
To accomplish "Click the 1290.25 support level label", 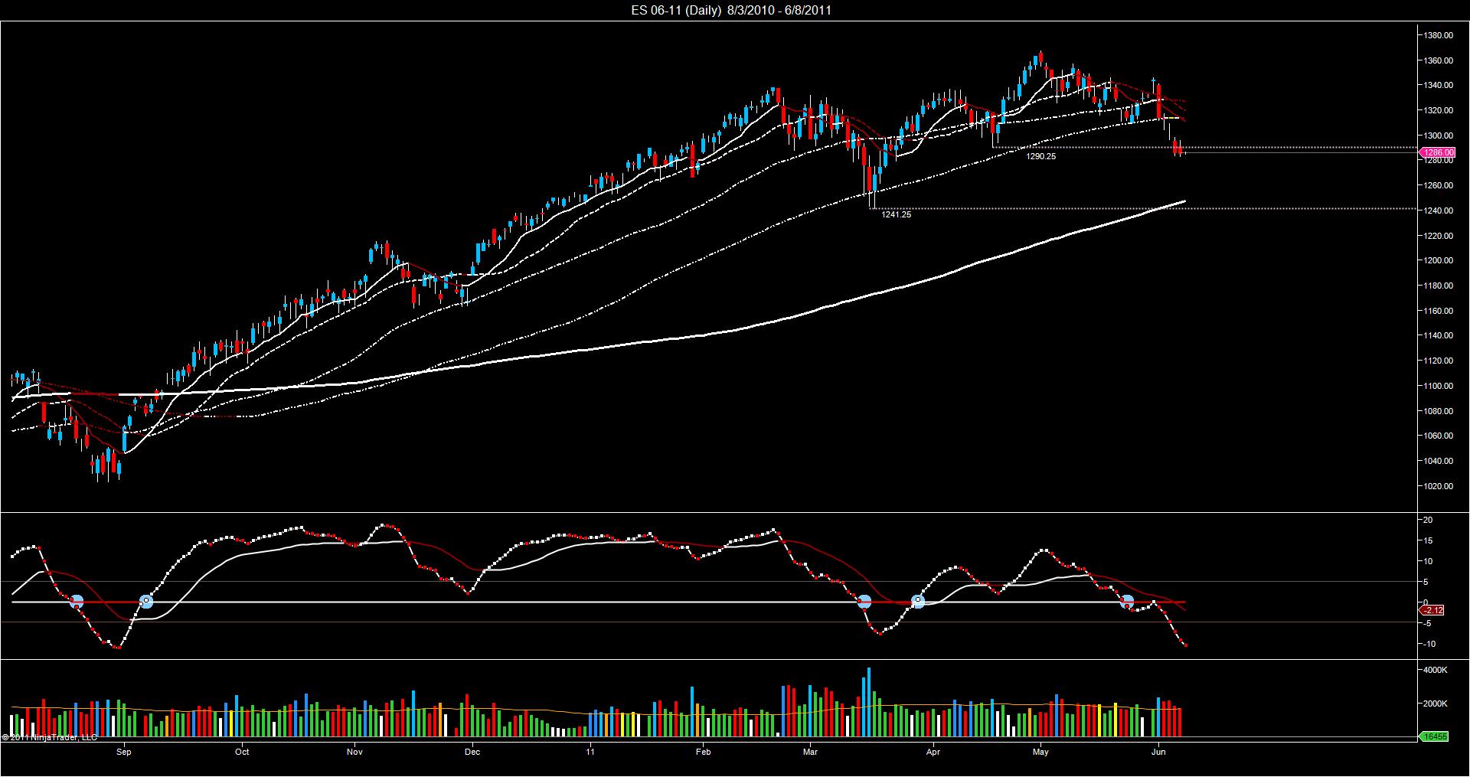I will point(1041,156).
